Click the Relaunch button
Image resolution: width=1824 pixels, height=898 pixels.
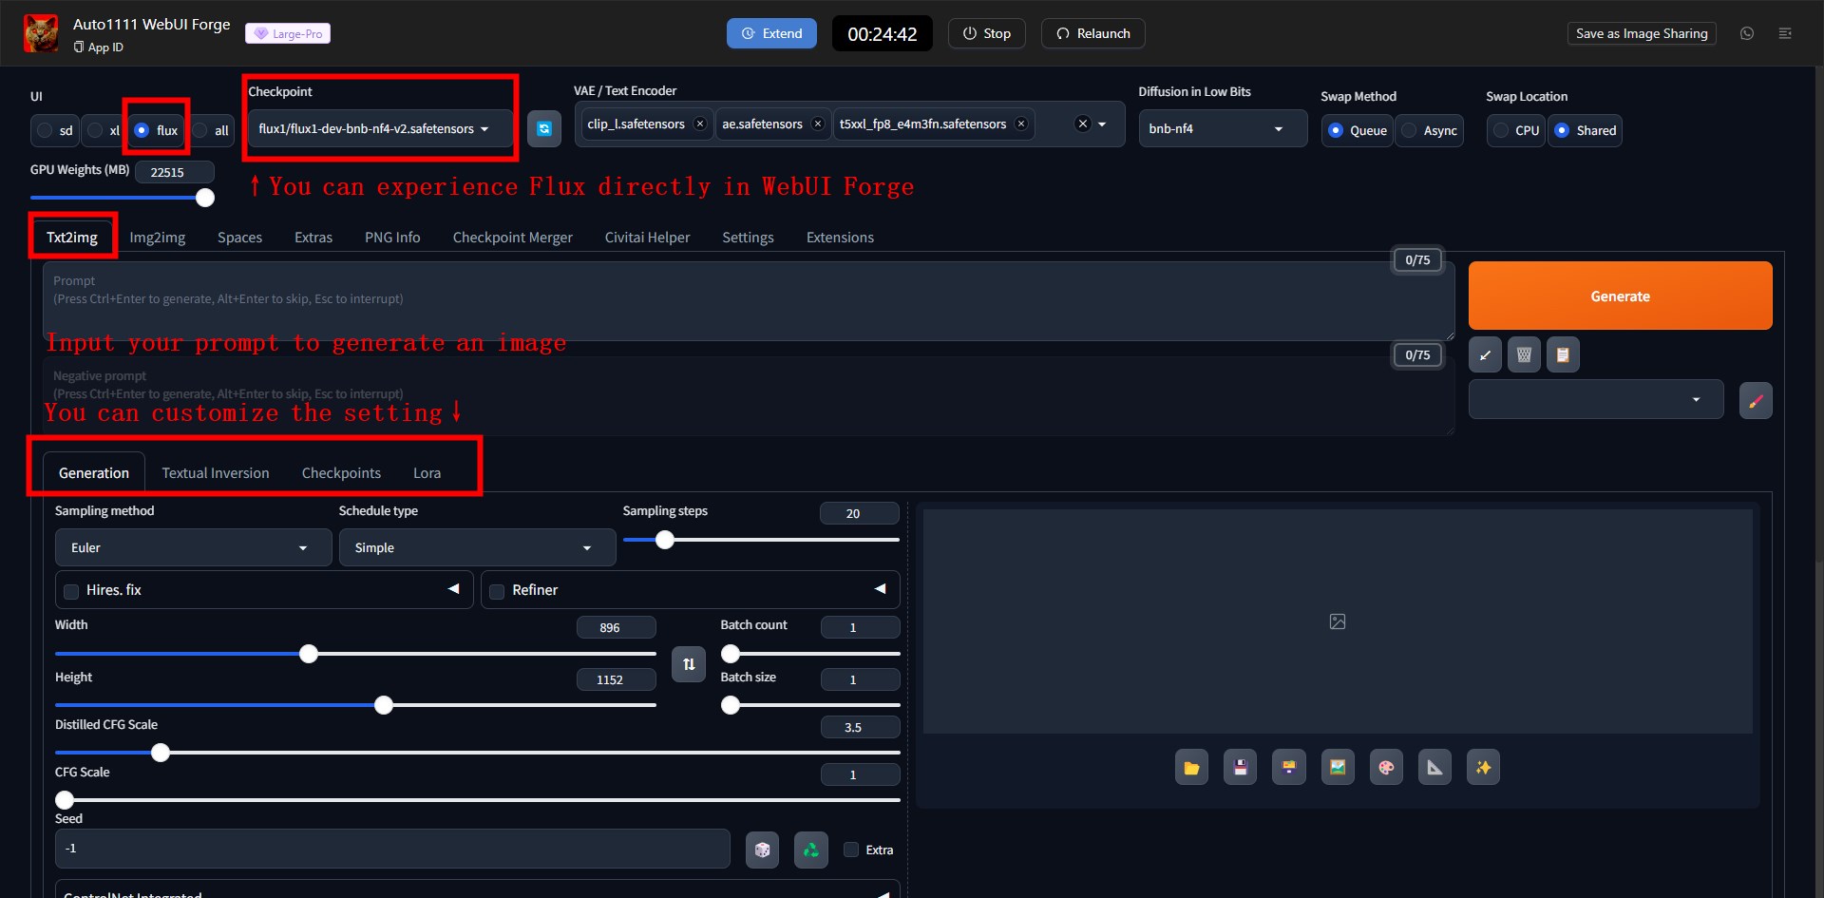pyautogui.click(x=1093, y=33)
